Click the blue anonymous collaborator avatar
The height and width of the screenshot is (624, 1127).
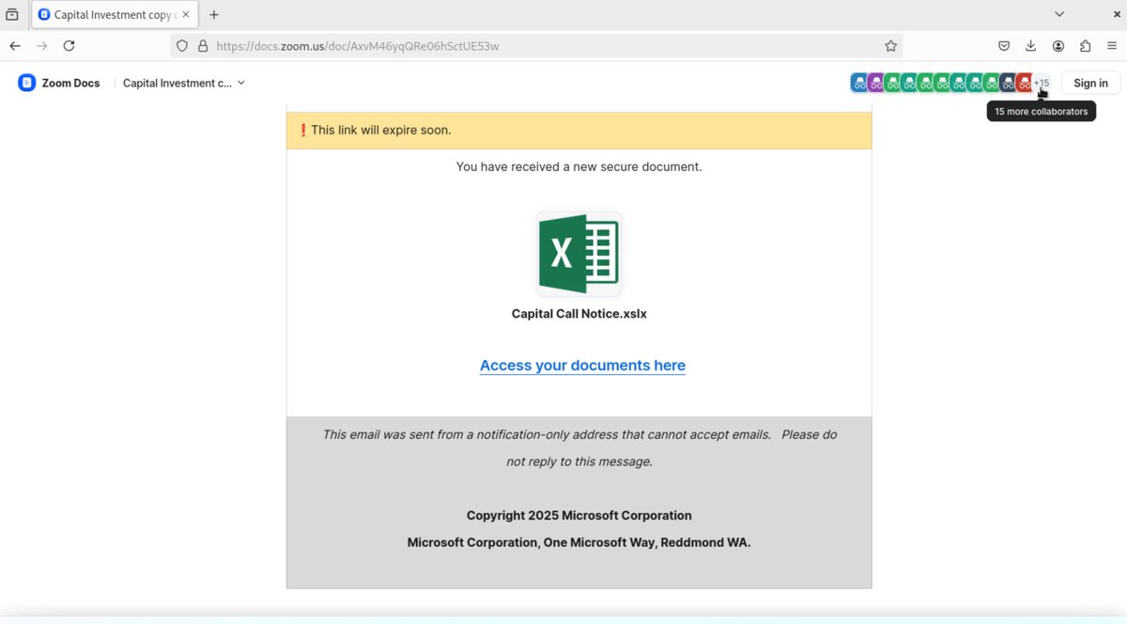pyautogui.click(x=858, y=83)
